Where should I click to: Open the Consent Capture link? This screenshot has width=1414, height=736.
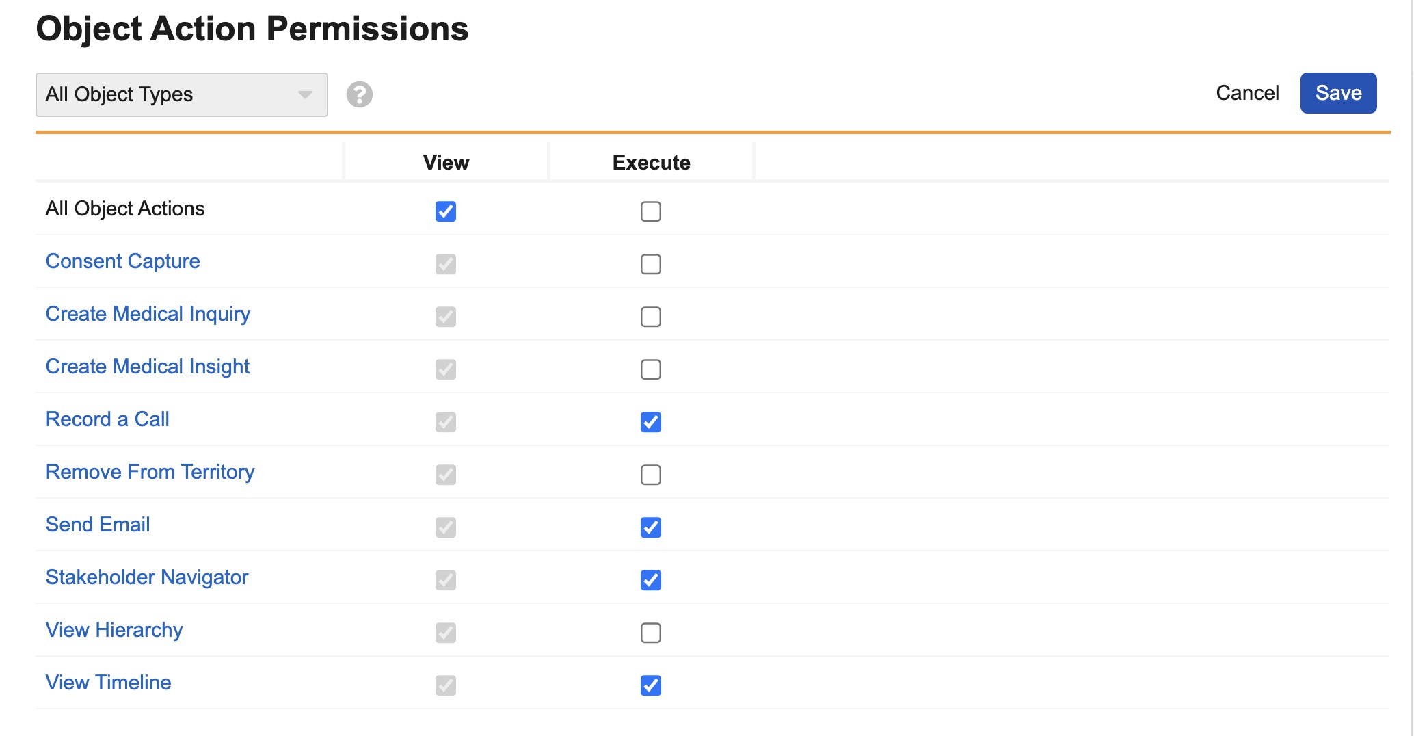coord(122,261)
